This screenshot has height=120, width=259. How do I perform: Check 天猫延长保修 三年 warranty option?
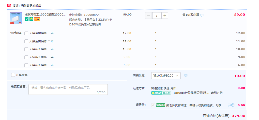(x=26, y=49)
